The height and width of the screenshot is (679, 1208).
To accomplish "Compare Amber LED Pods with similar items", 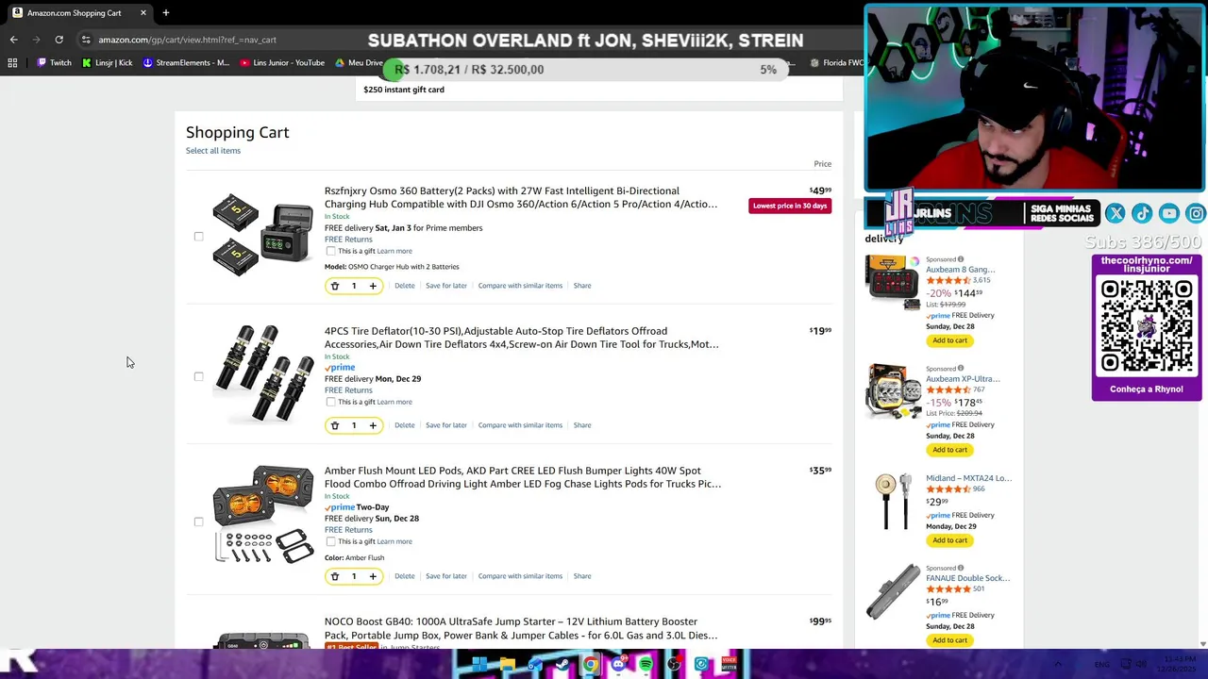I will coord(520,576).
